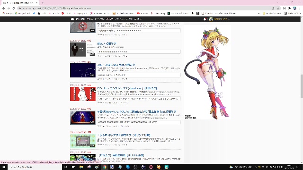Open the extensions puzzle icon
Image resolution: width=303 pixels, height=170 pixels.
[289, 8]
